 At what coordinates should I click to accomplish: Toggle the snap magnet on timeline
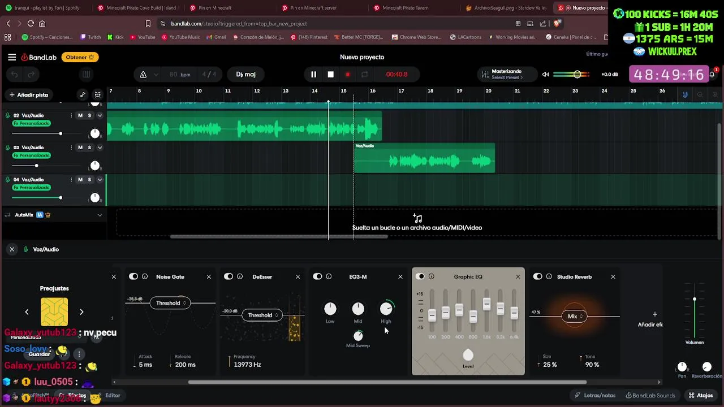point(685,94)
